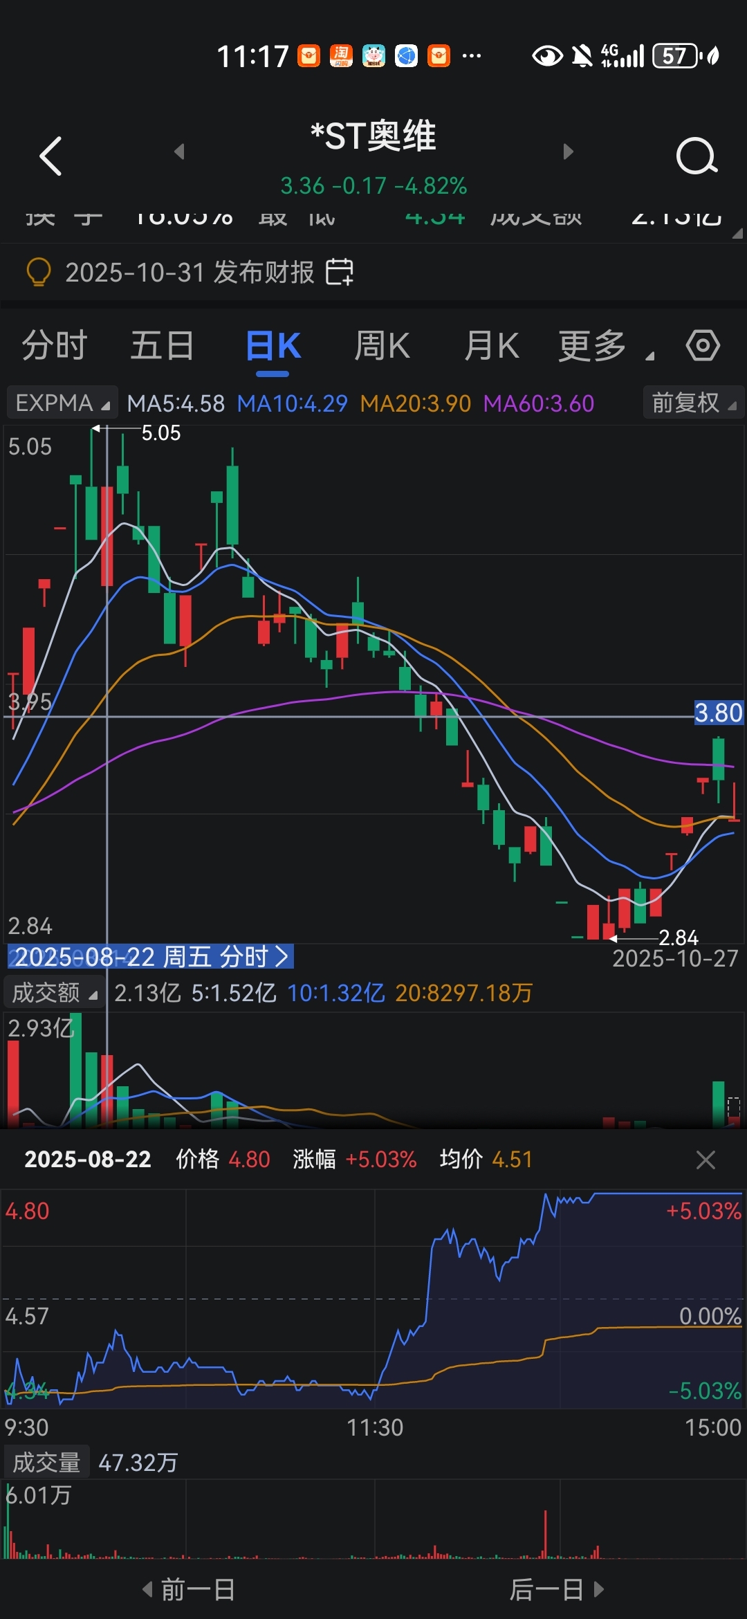
Task: Select the 月K tab
Action: point(491,345)
